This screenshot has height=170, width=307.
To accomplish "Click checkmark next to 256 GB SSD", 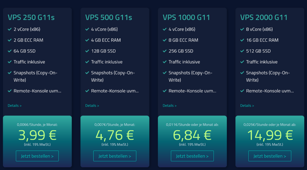I will [x=165, y=51].
